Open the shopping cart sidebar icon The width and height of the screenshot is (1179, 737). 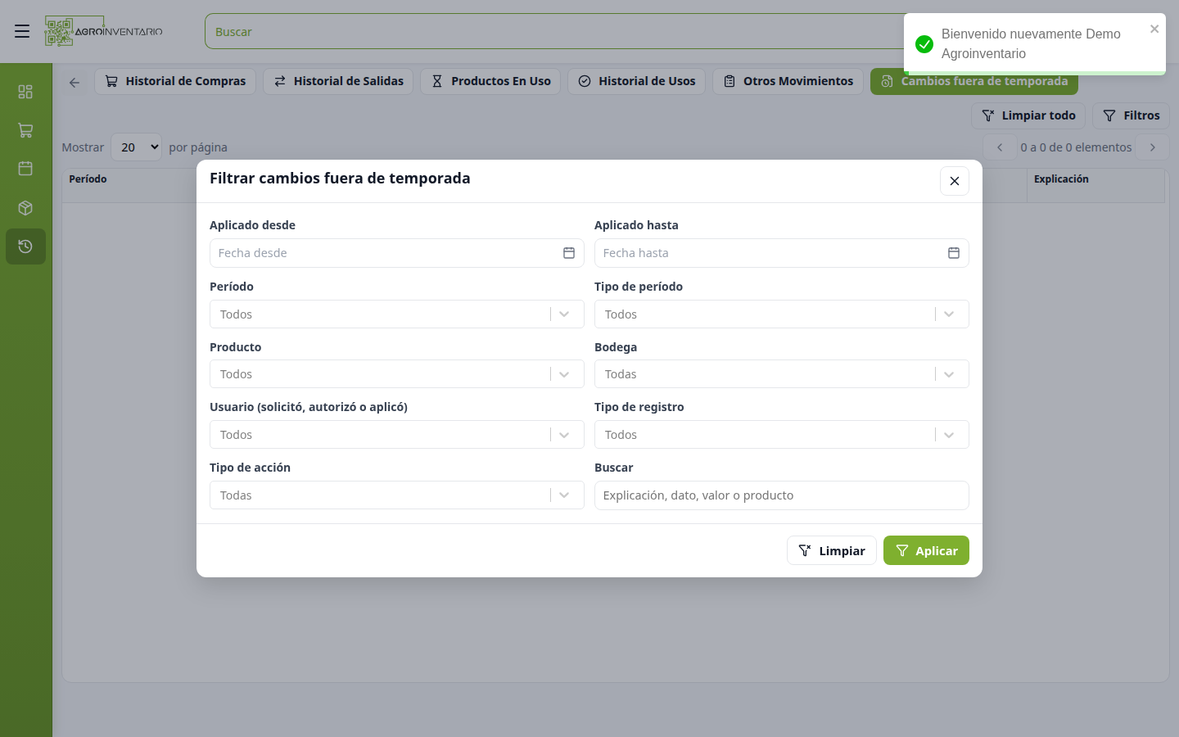tap(25, 130)
